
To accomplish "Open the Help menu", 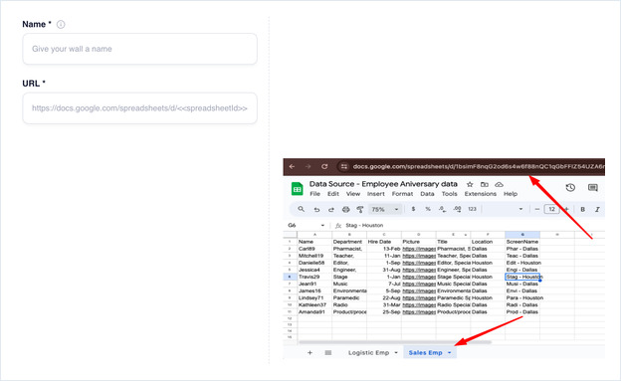I will coord(511,194).
